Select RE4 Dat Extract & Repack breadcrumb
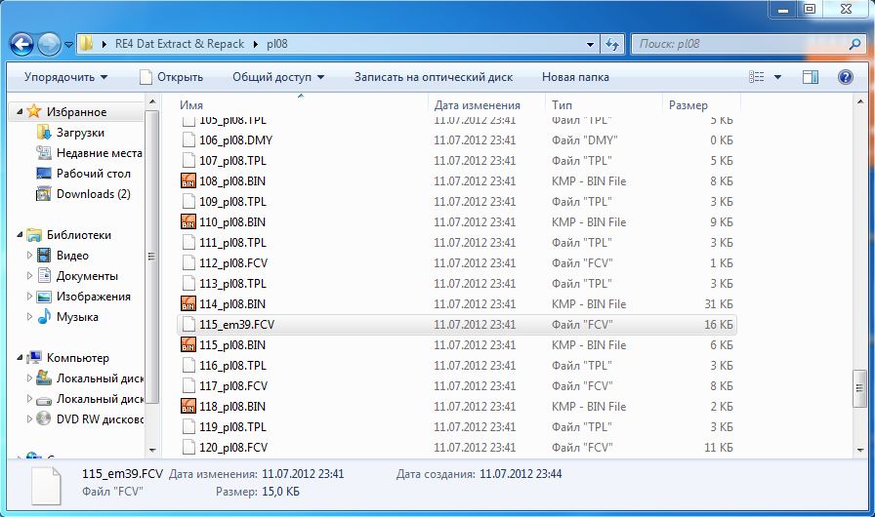The width and height of the screenshot is (875, 517). [x=179, y=44]
